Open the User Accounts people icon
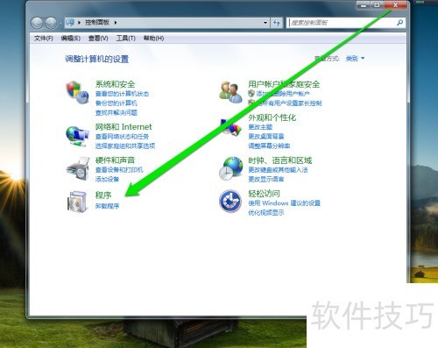 click(230, 92)
